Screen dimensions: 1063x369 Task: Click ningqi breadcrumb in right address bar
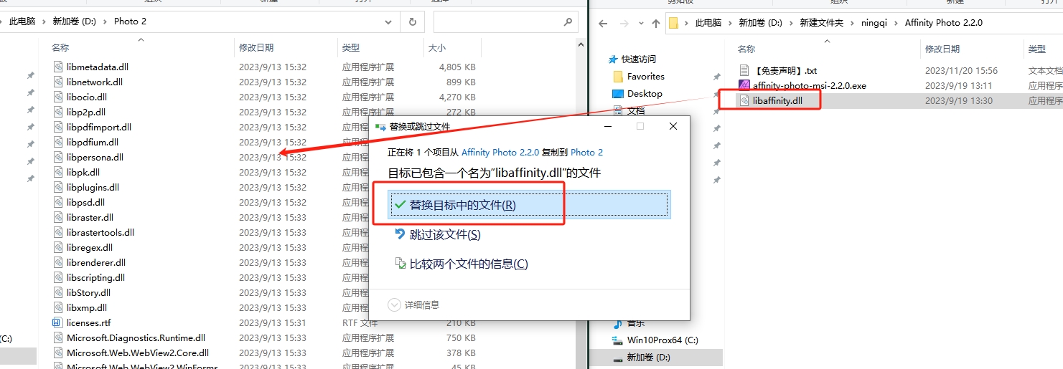[x=874, y=23]
